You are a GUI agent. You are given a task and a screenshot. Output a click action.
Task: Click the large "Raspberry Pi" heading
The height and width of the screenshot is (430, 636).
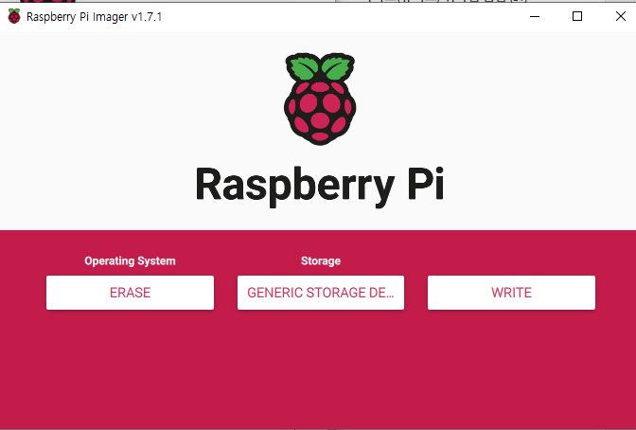pos(320,186)
